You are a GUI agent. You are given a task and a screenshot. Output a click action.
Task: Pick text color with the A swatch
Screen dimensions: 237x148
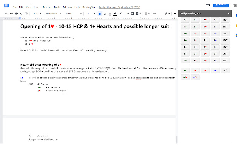click(x=116, y=13)
